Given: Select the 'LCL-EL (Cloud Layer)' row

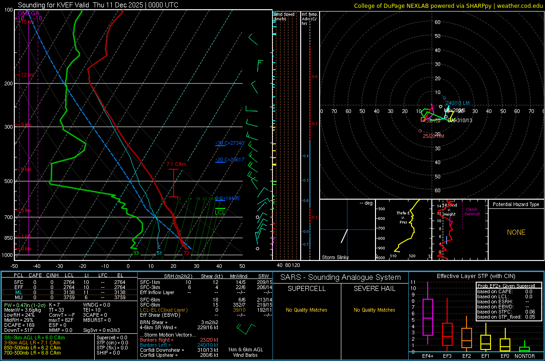Looking at the screenshot, I should [206, 310].
